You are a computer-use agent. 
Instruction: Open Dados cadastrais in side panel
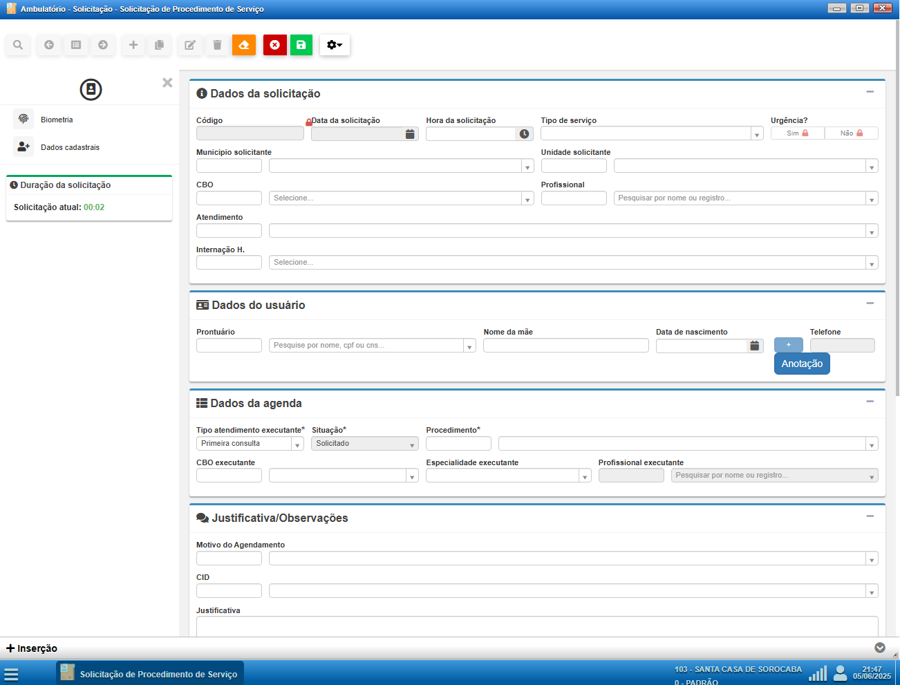click(x=69, y=147)
